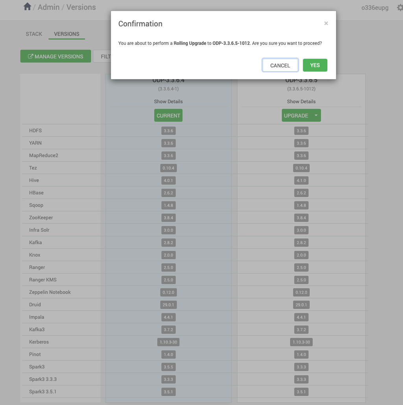Expand the UPGRADE dropdown arrow
The height and width of the screenshot is (405, 403).
pos(316,115)
